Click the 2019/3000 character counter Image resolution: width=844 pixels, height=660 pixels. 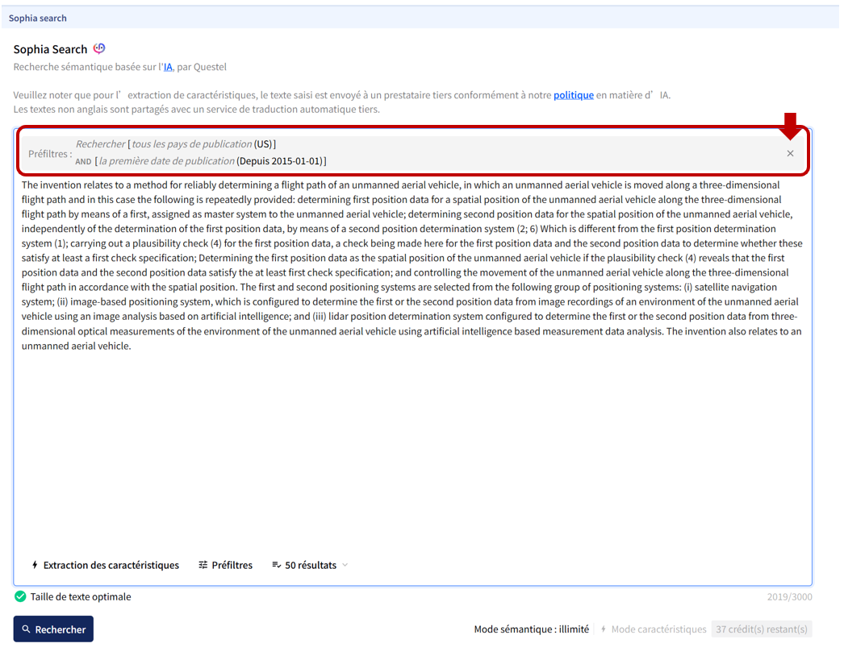tap(789, 597)
